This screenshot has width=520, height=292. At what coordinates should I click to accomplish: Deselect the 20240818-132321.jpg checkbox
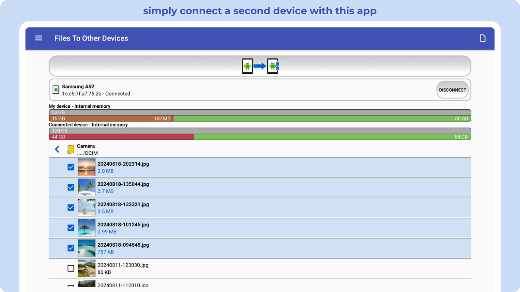71,208
